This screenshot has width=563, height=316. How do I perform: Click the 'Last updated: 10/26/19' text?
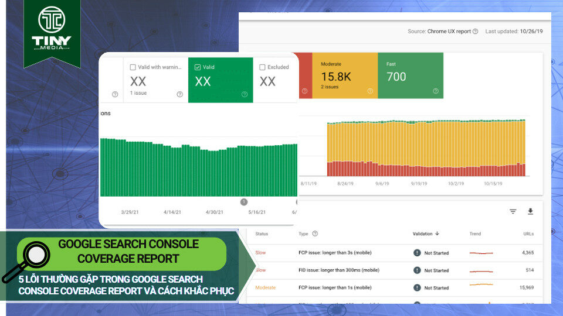[514, 31]
